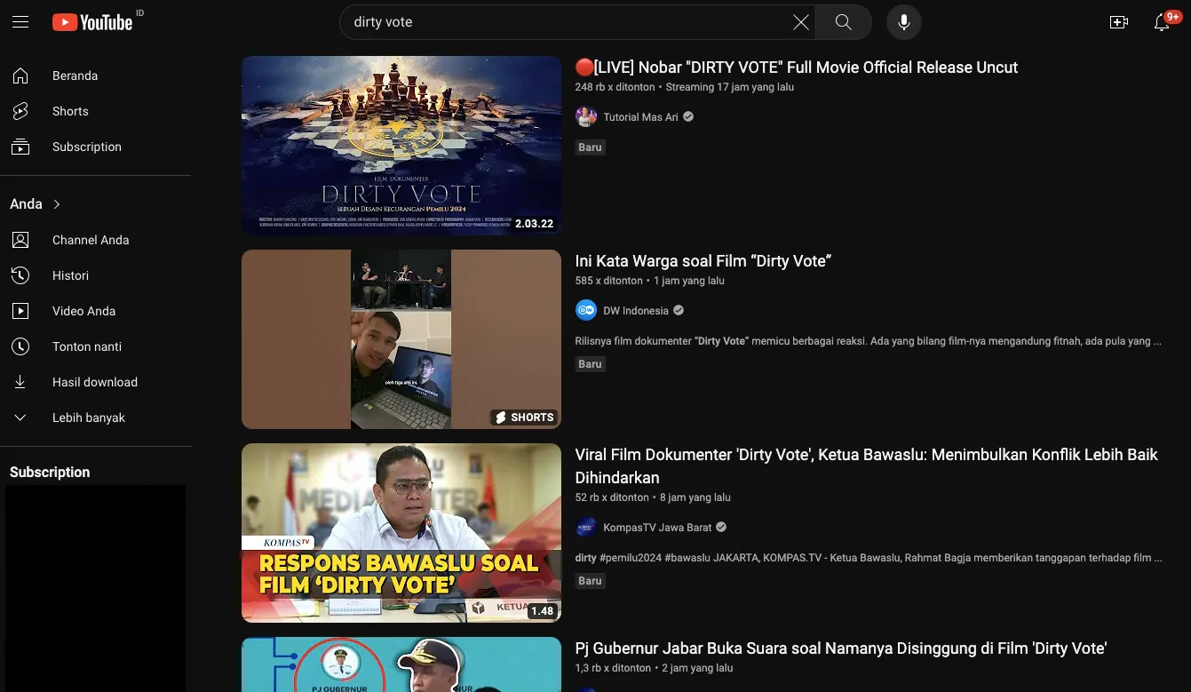The height and width of the screenshot is (692, 1191).
Task: Play the Dirty Vote chess thumbnail video
Action: point(401,146)
